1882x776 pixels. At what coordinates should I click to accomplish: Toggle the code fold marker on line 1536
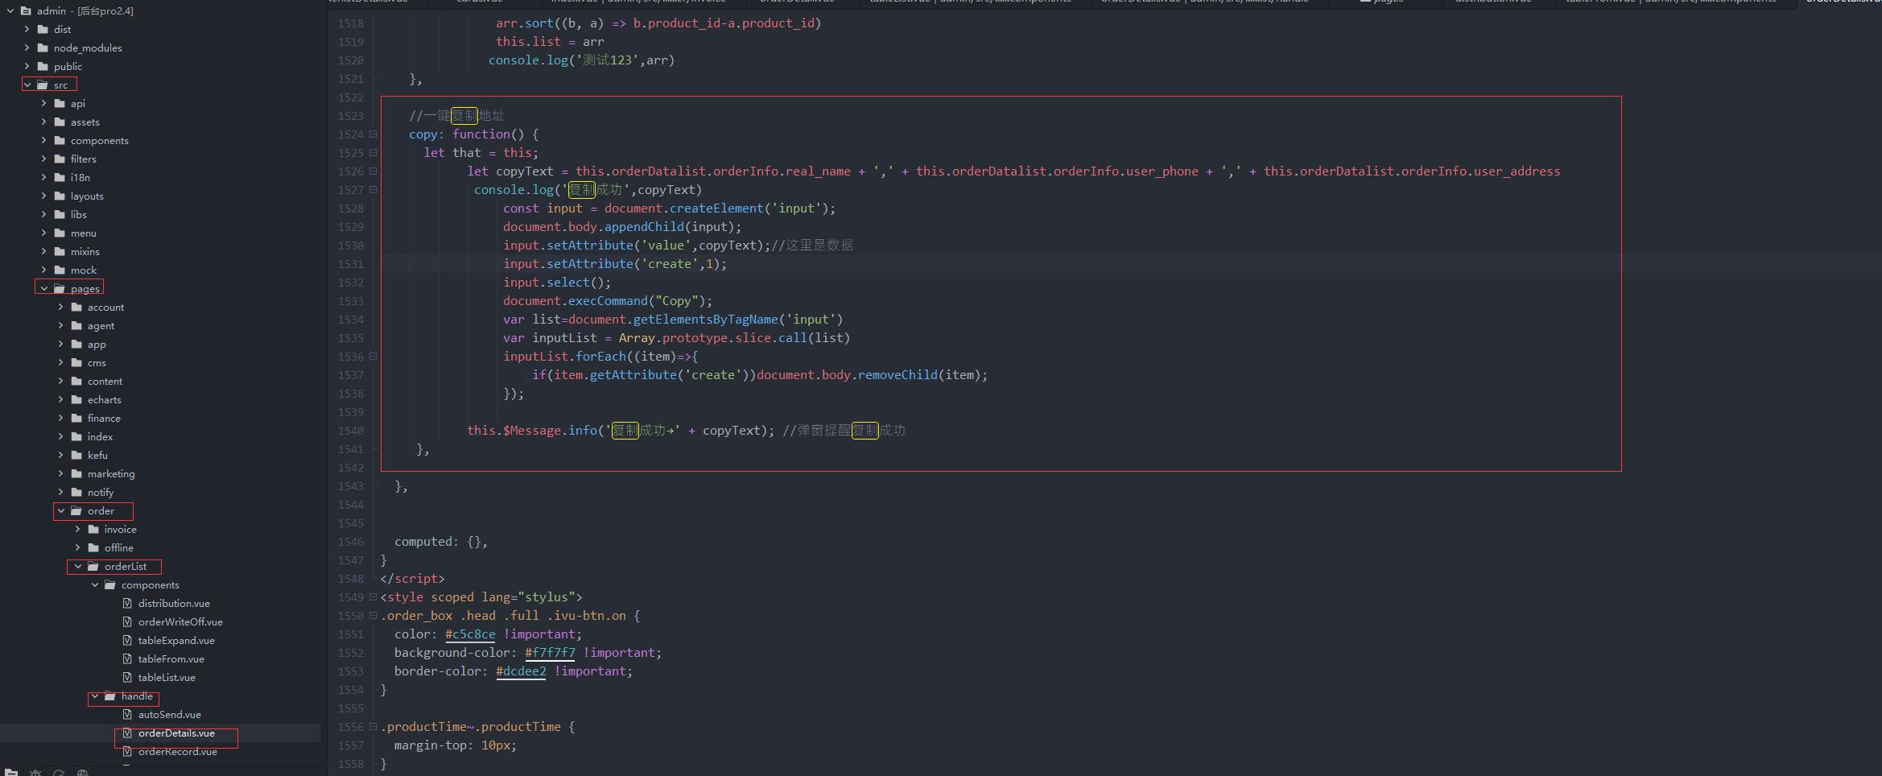(x=373, y=356)
